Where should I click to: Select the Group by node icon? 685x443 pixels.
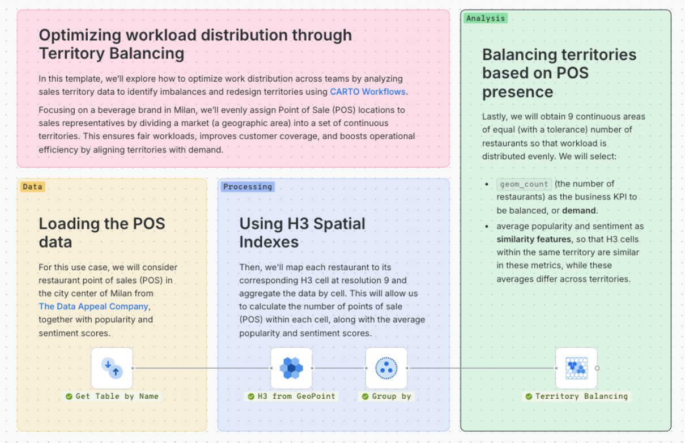(x=386, y=368)
